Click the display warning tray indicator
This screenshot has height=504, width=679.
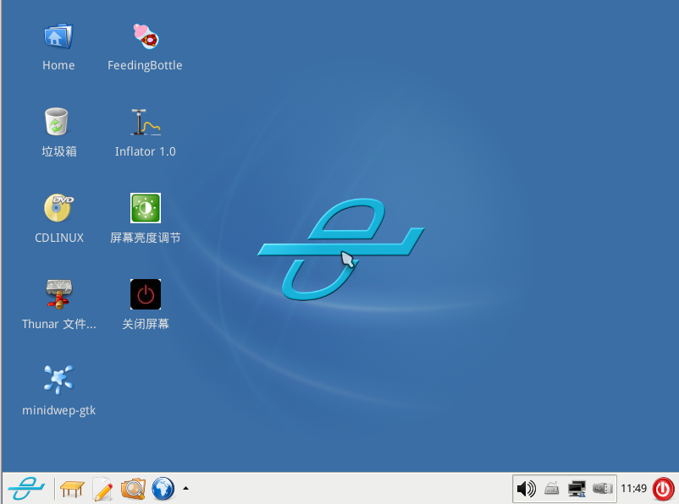tap(577, 488)
